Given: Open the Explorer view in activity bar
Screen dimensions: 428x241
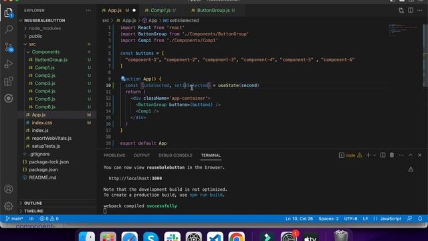Looking at the screenshot, I should point(9,12).
